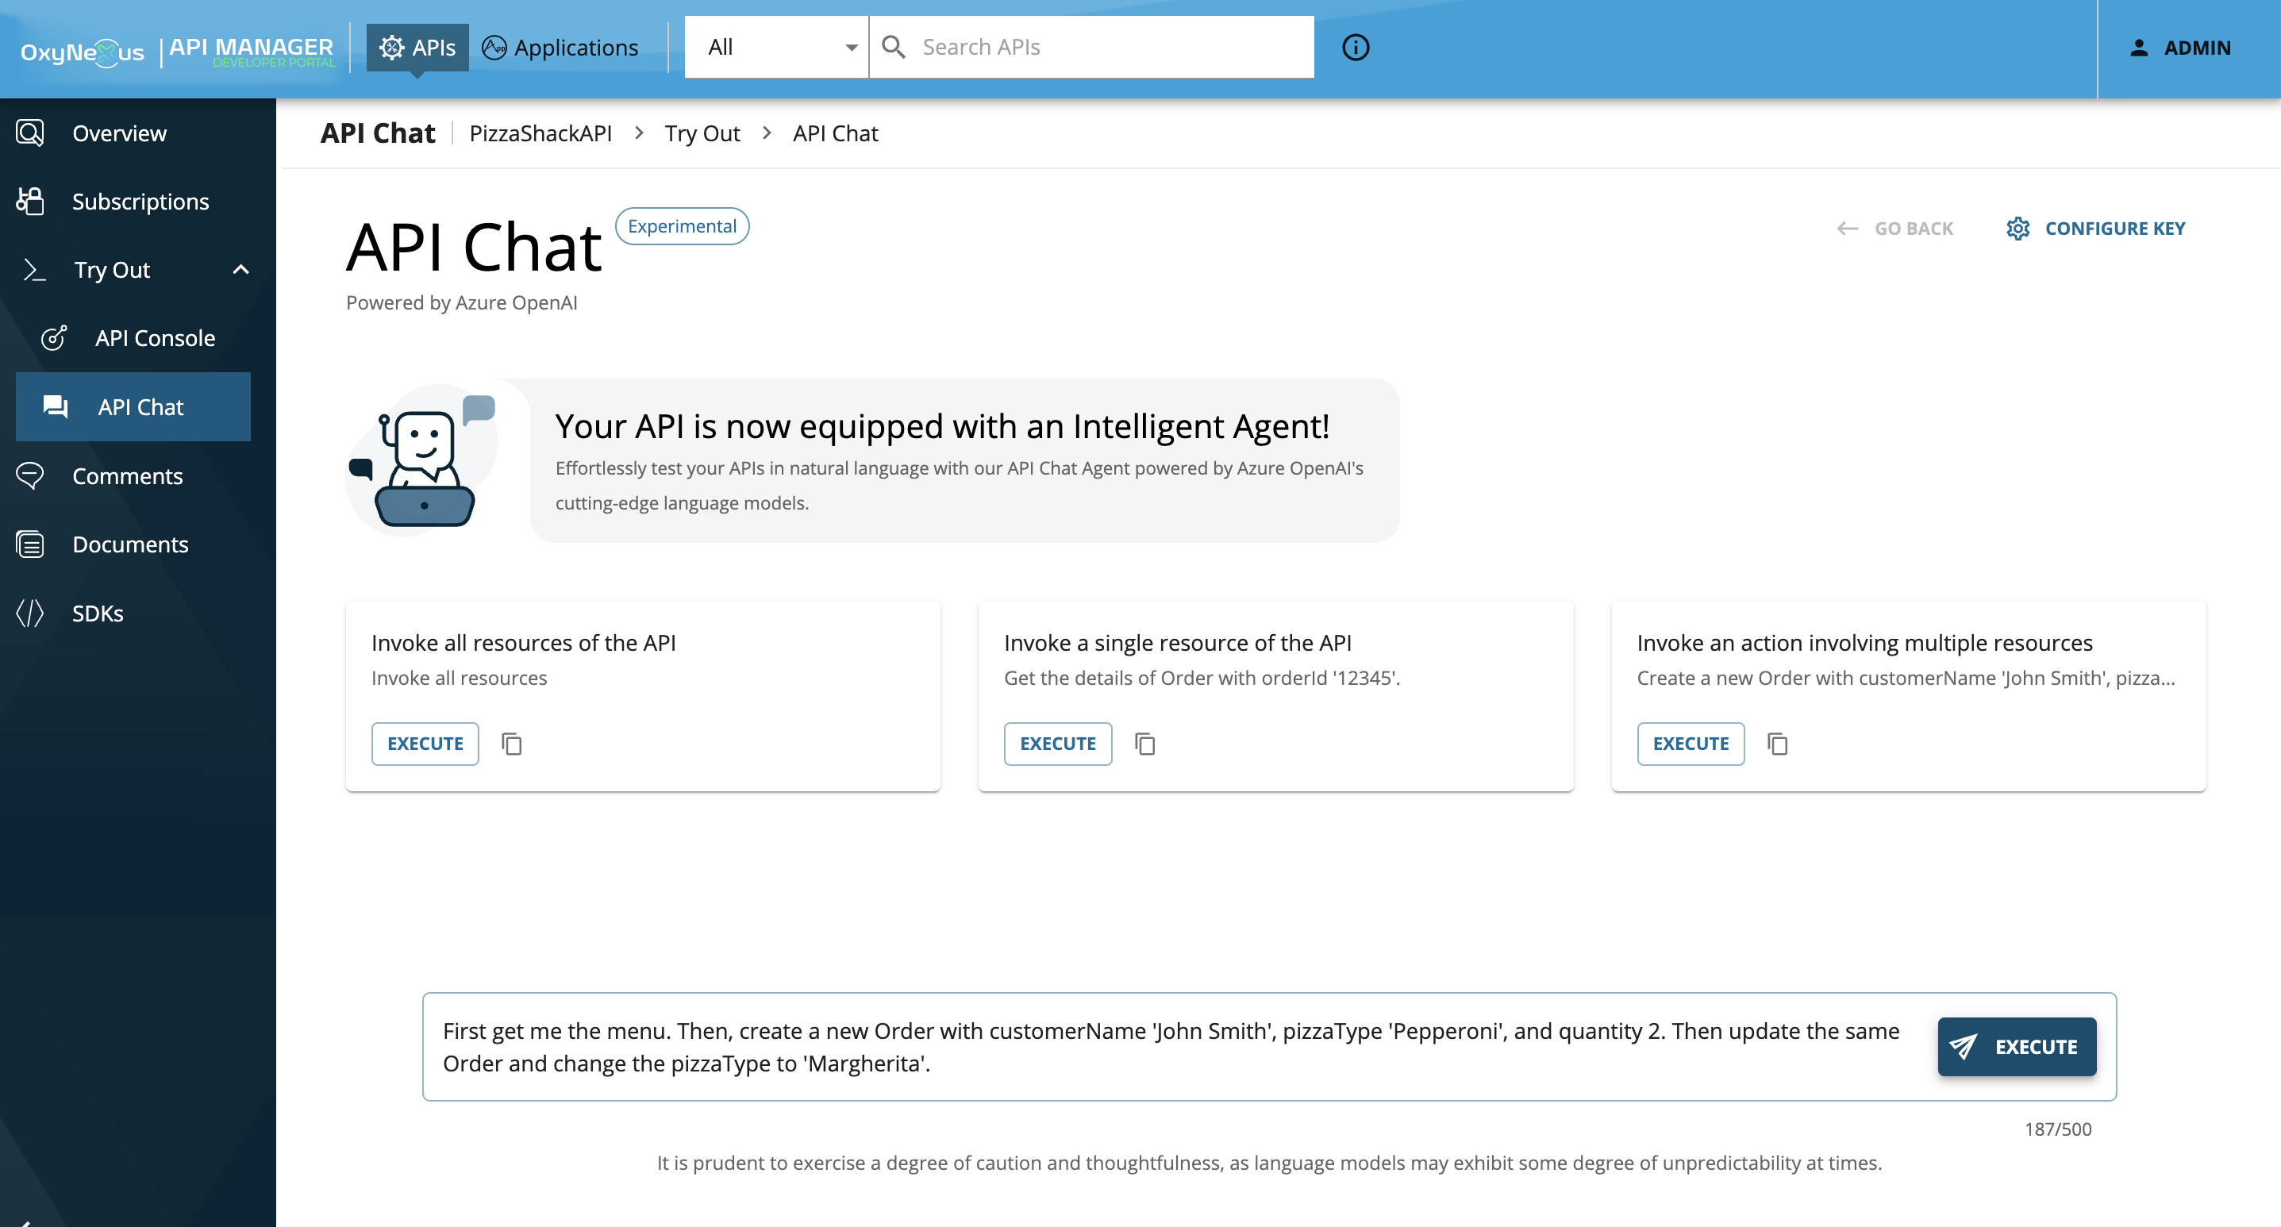
Task: Open the info icon beside search bar
Action: pos(1355,47)
